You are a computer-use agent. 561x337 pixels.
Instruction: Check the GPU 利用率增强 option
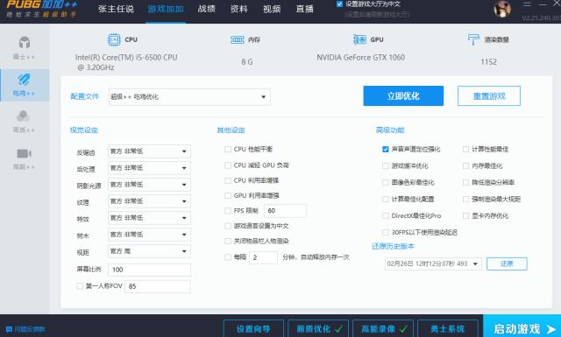click(228, 195)
